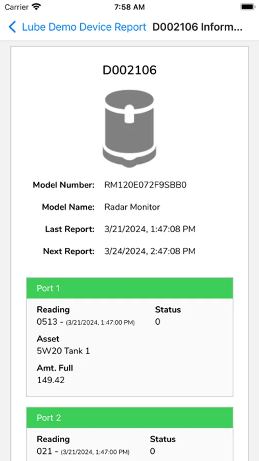
Task: Tap the Wi-Fi status icon
Action: [36, 7]
